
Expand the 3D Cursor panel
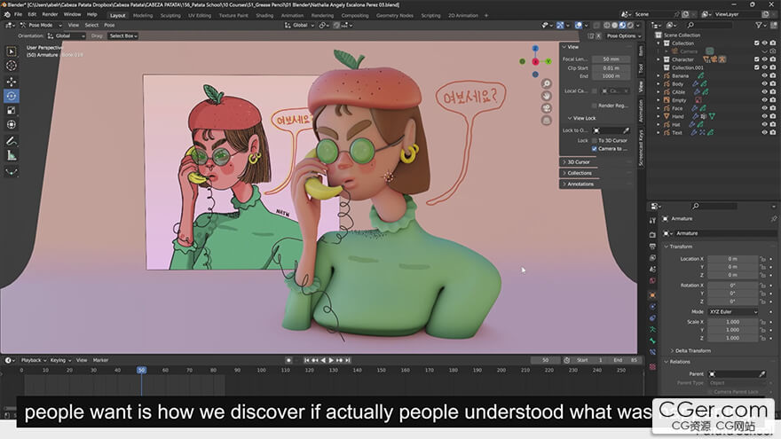click(x=578, y=161)
